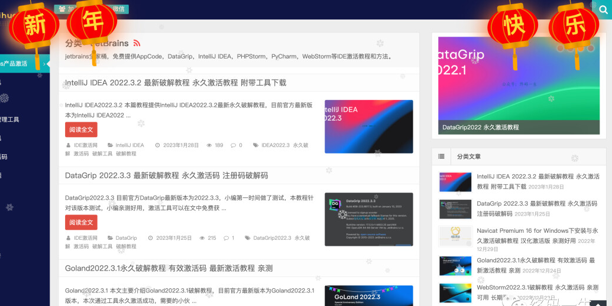Image resolution: width=612 pixels, height=306 pixels.
Task: Open the IDE激活网 author link under IntelliJ post
Action: (86, 145)
